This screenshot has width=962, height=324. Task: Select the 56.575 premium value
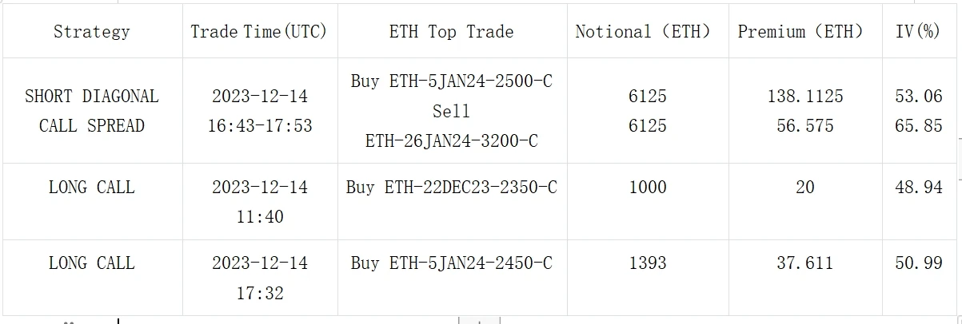pyautogui.click(x=804, y=126)
